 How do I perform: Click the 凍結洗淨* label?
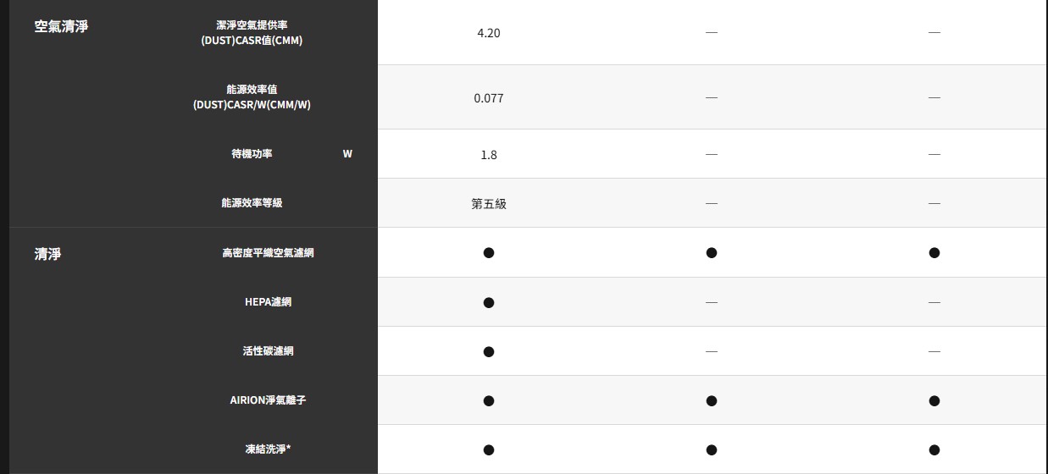(x=268, y=449)
